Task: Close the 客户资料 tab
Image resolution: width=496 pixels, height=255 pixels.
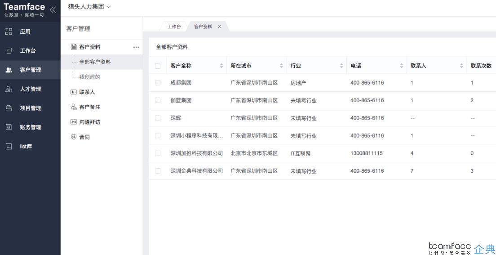Action: click(x=219, y=27)
